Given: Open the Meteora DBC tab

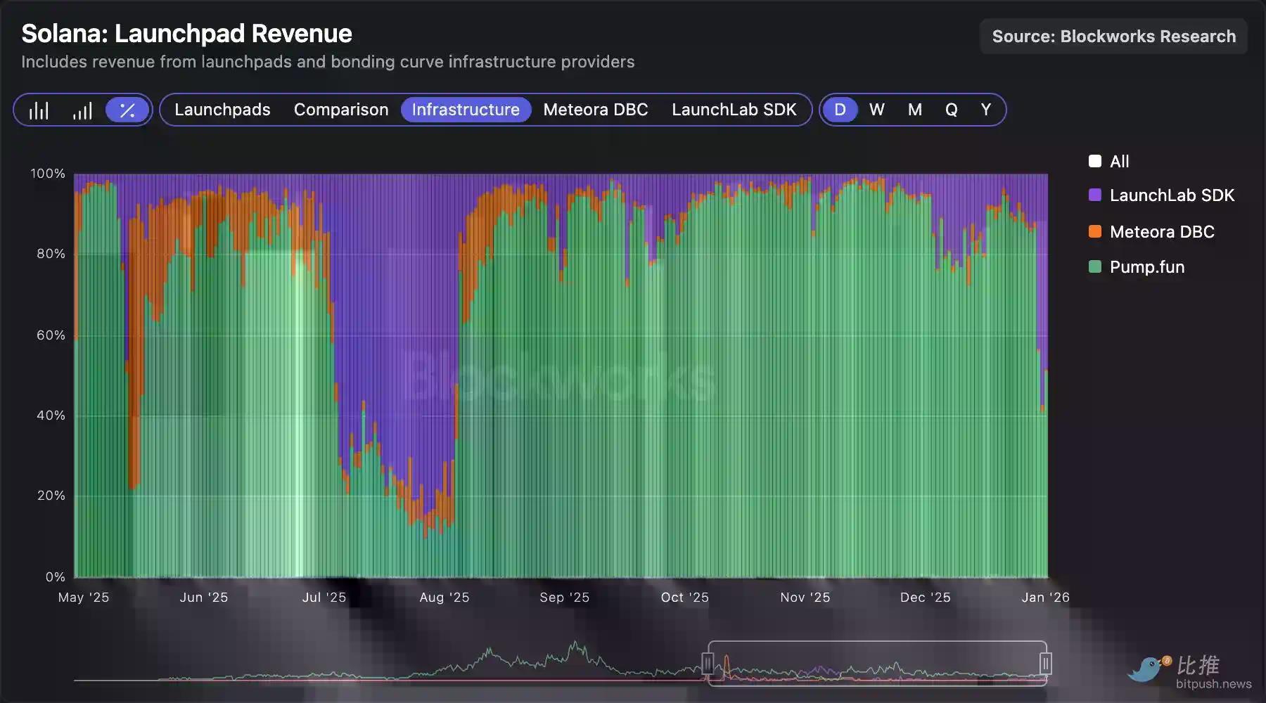Looking at the screenshot, I should 596,110.
